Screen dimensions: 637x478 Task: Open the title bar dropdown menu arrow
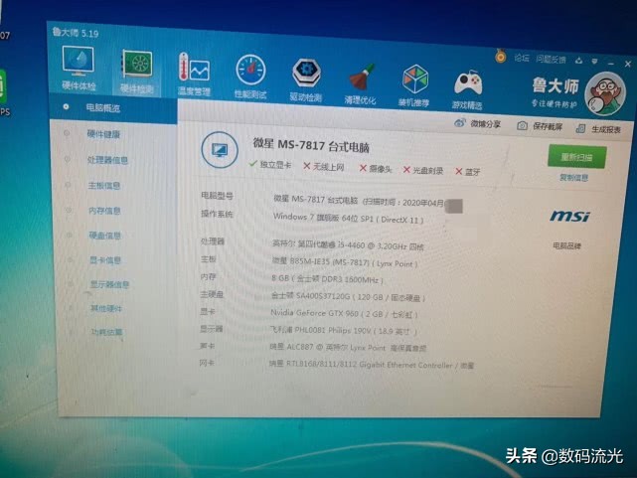pyautogui.click(x=594, y=62)
